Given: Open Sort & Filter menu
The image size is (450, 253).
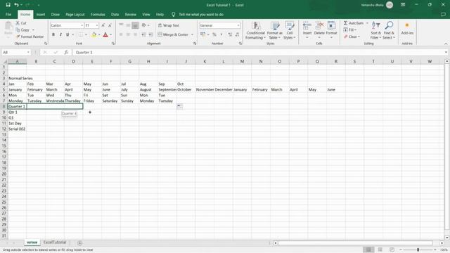Looking at the screenshot, I should [x=375, y=30].
